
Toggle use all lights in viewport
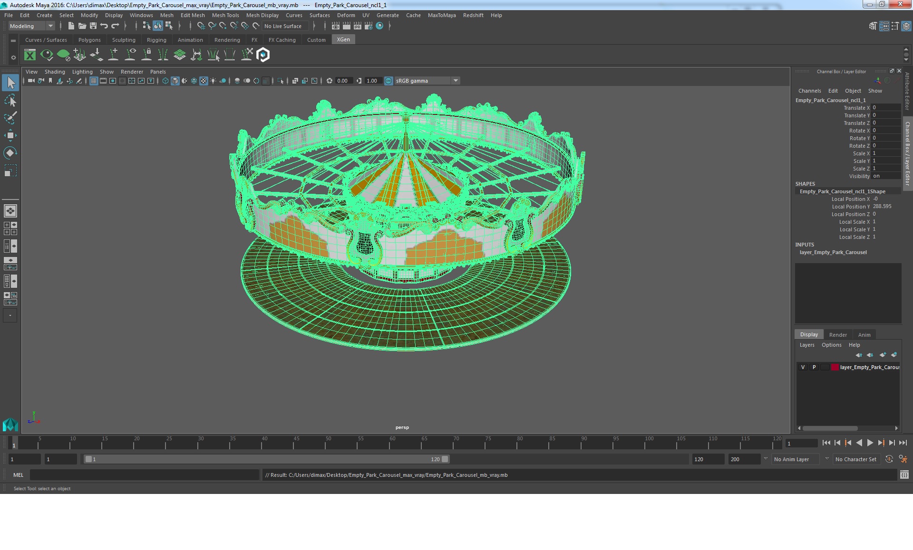click(213, 81)
